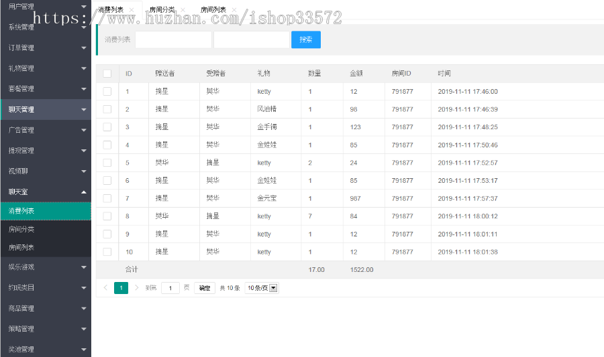Click the first search input field
The width and height of the screenshot is (604, 357).
[173, 40]
